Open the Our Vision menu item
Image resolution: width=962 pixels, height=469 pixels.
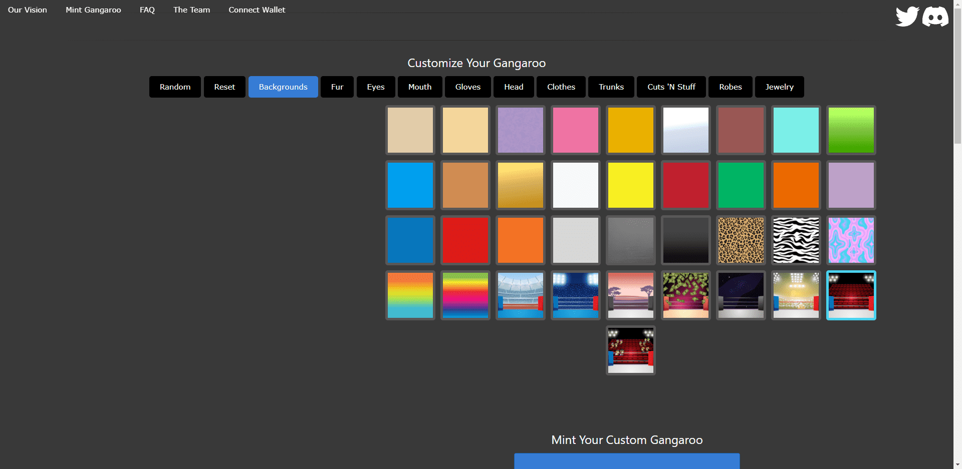(x=28, y=10)
